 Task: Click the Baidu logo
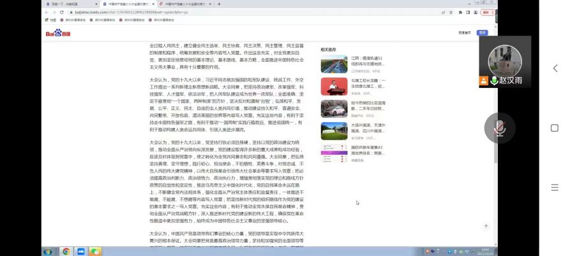[x=54, y=32]
